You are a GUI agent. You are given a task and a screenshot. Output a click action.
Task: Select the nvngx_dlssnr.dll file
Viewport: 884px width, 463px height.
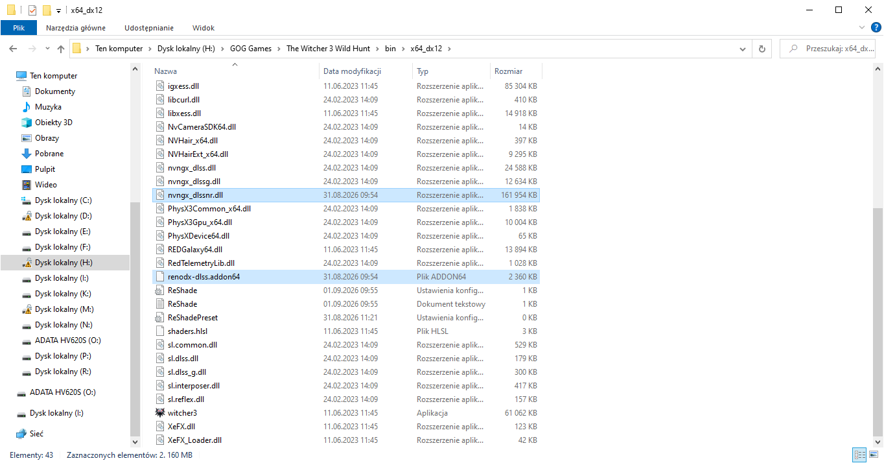345,195
